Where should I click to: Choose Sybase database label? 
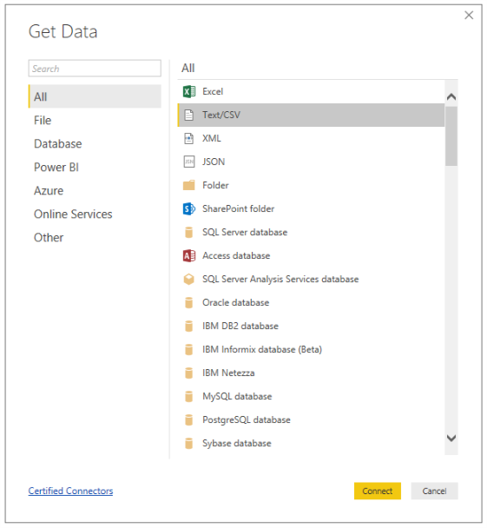tap(237, 444)
